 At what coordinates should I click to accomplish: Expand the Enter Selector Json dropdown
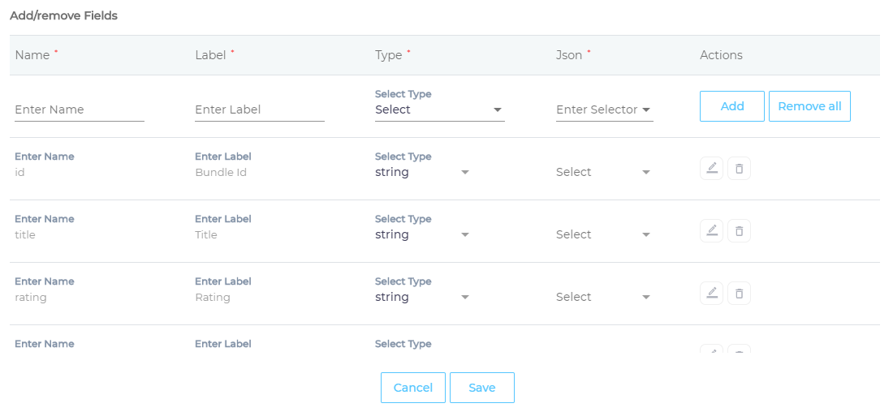(x=604, y=109)
